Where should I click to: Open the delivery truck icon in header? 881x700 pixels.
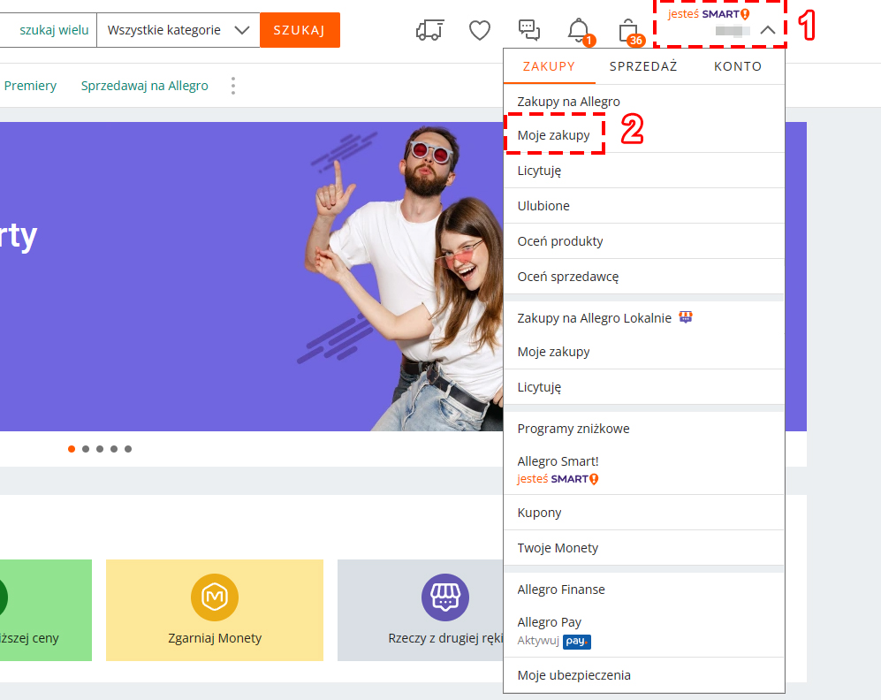pyautogui.click(x=429, y=30)
